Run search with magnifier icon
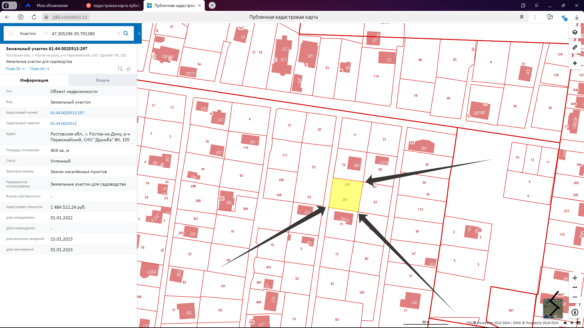584x328 pixels. pyautogui.click(x=126, y=33)
